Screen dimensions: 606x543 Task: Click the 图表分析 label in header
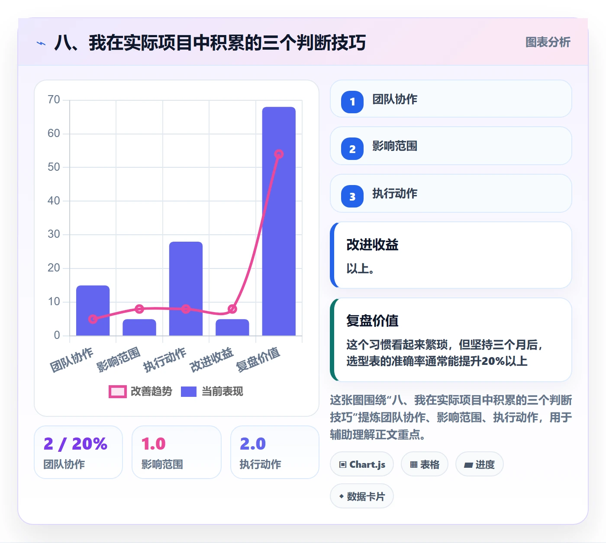[548, 42]
